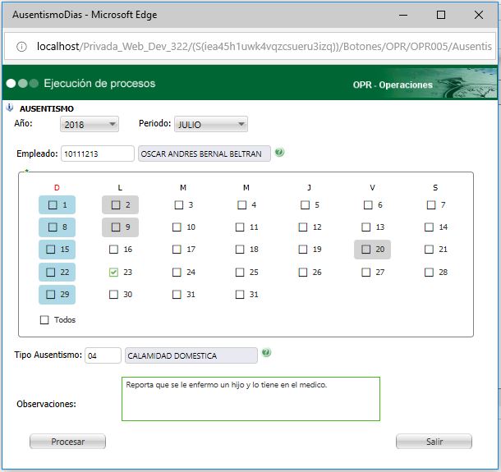Focus the Empleado ID field 10111213

[x=98, y=154]
